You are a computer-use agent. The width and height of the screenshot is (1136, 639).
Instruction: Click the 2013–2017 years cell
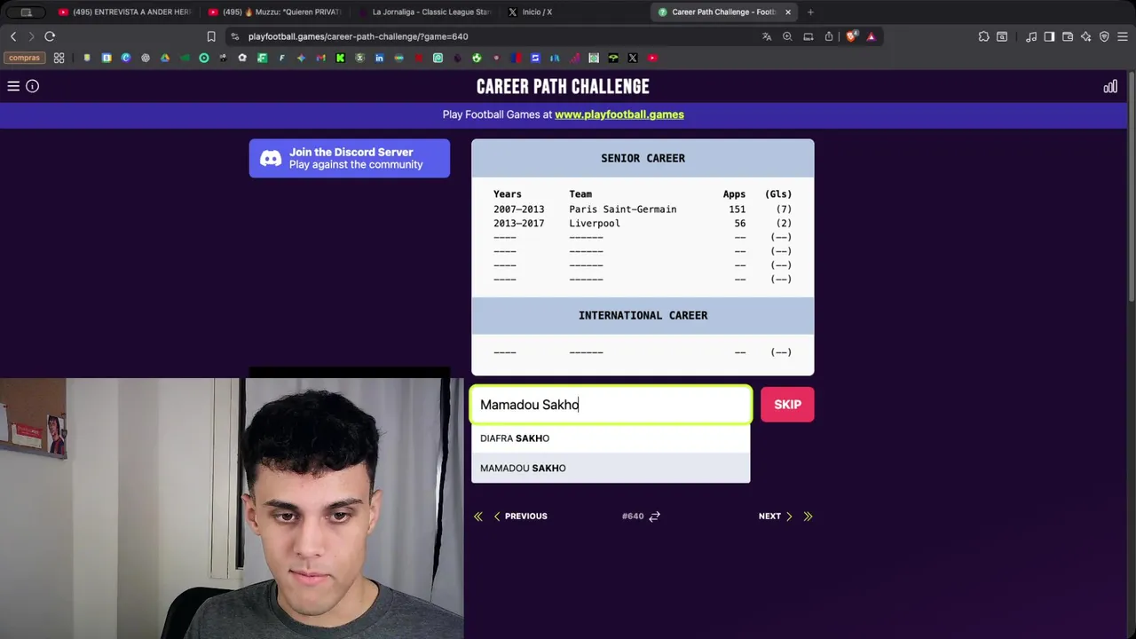pyautogui.click(x=518, y=224)
